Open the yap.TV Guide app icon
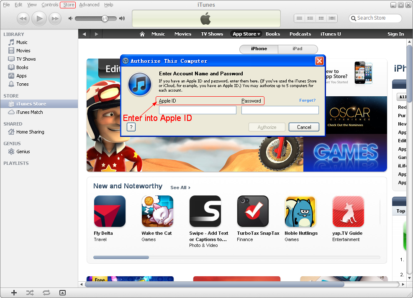413x298 pixels. (348, 211)
